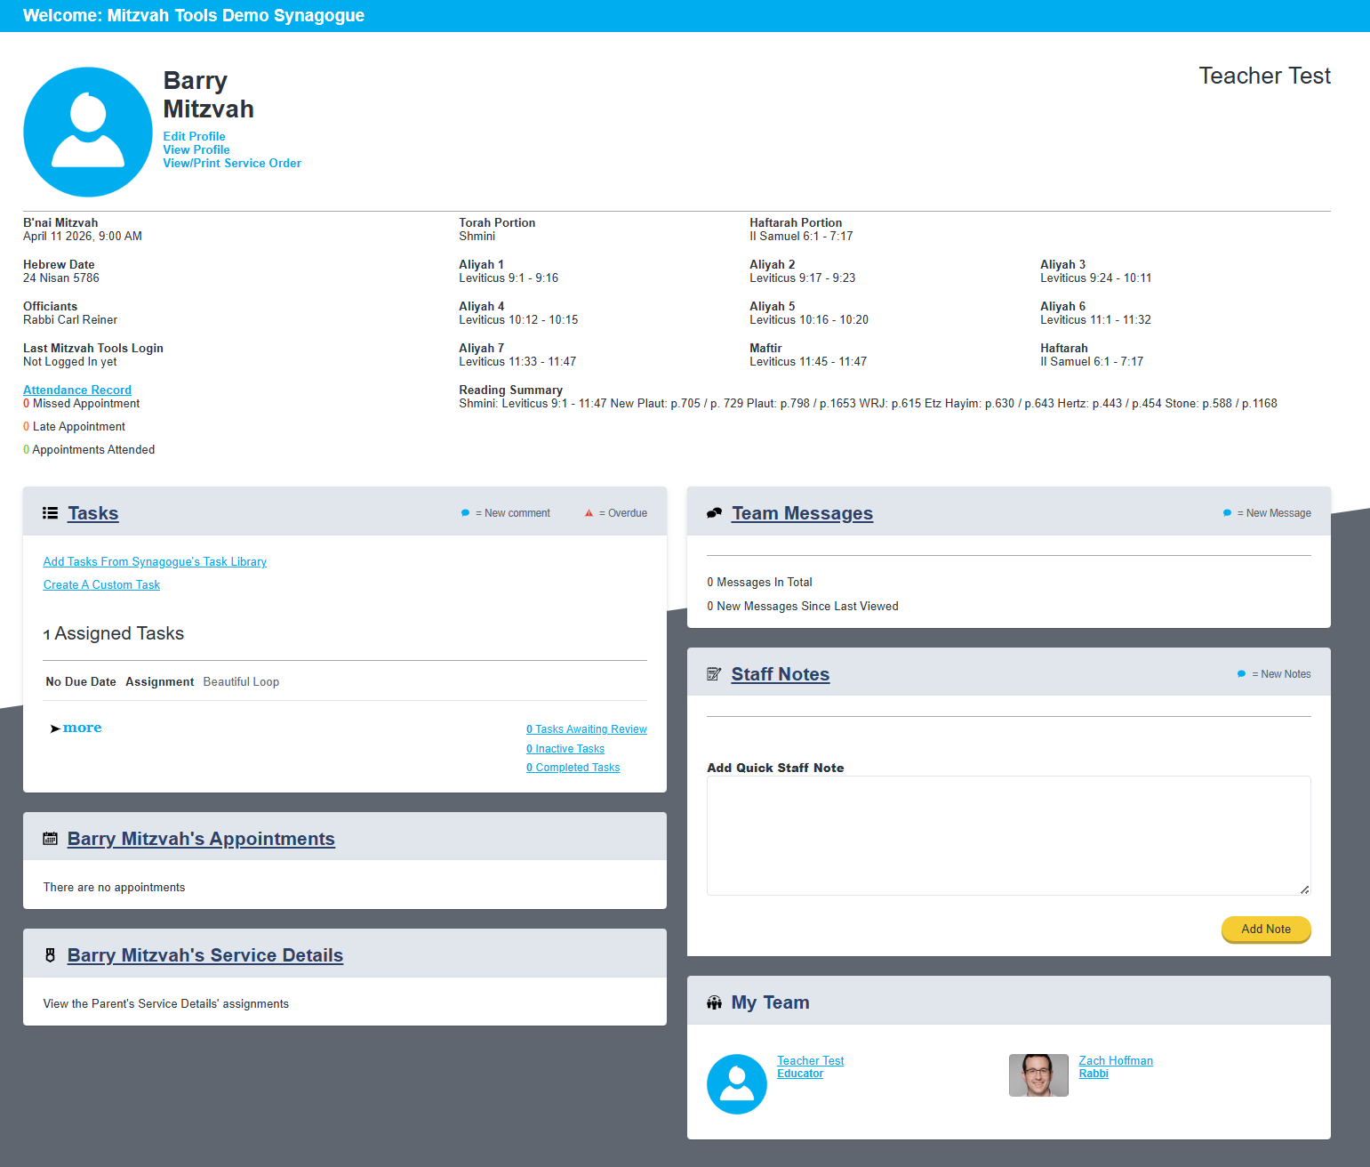
Task: Click Barry Mitzvah's large profile avatar
Action: click(87, 132)
